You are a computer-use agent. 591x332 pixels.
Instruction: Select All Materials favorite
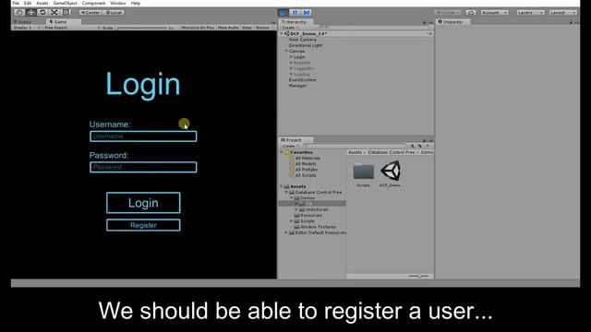coord(308,158)
